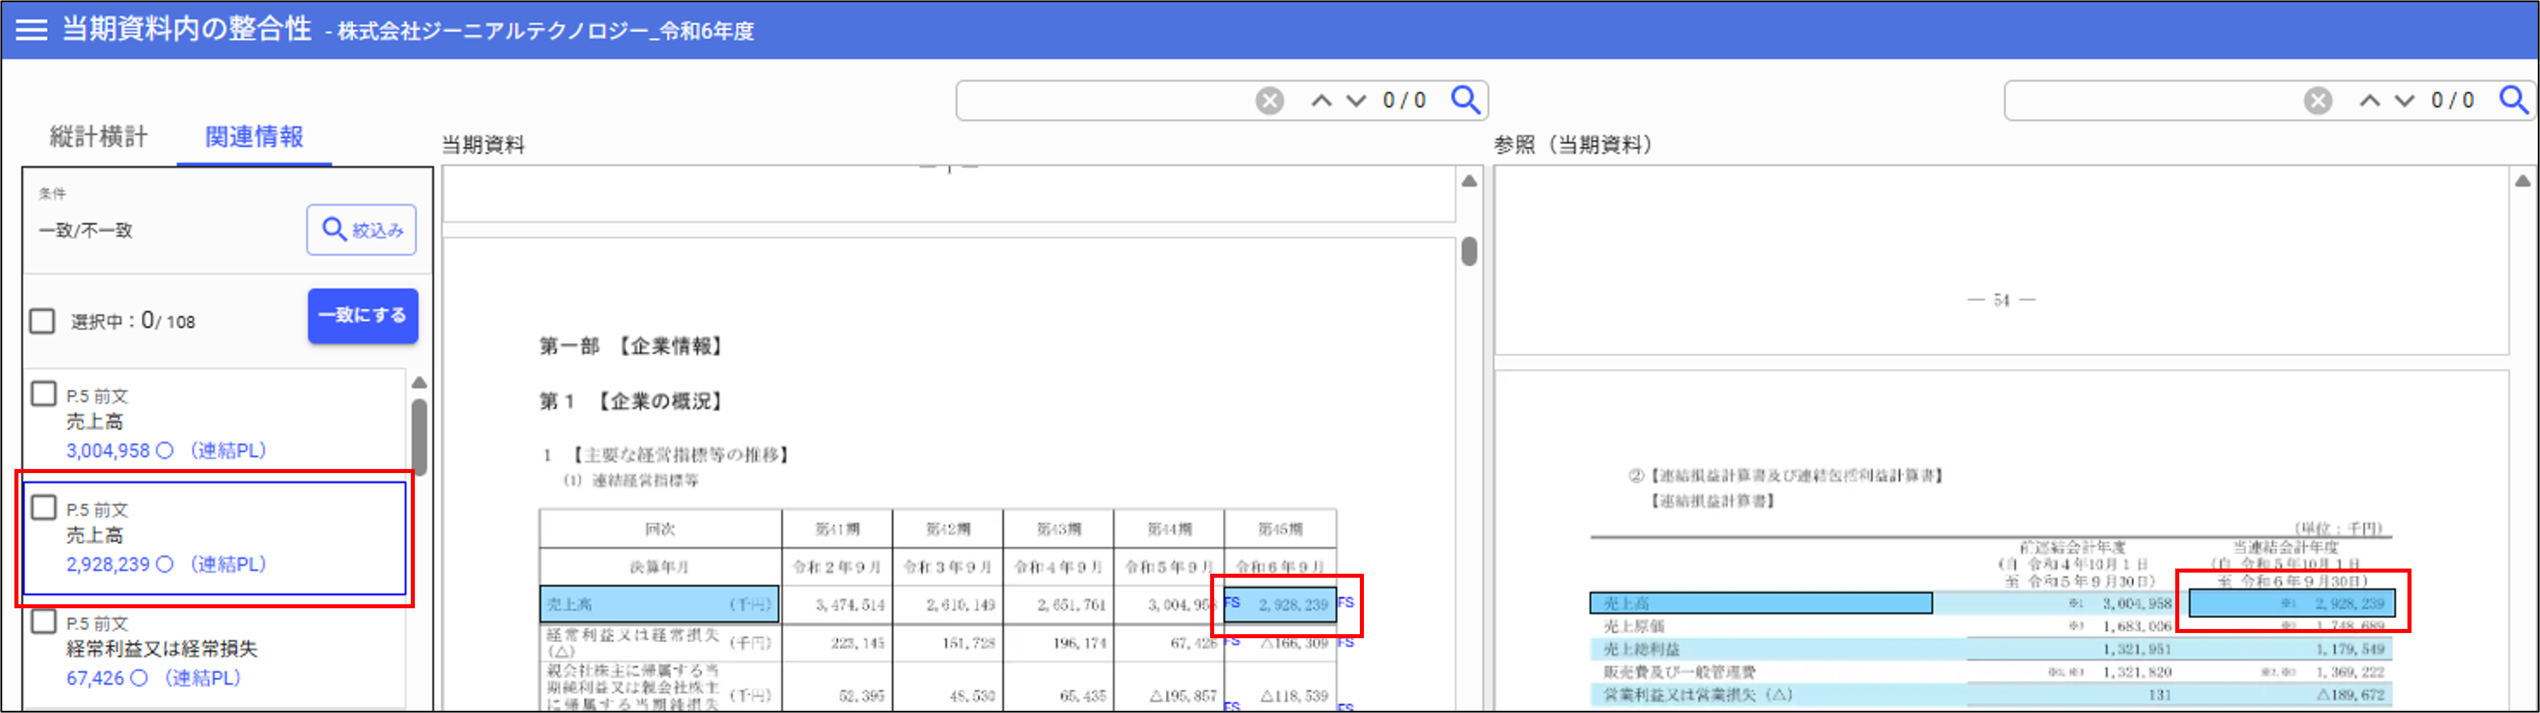
Task: Toggle the select-all checkbox beside 選択中
Action: (x=43, y=321)
